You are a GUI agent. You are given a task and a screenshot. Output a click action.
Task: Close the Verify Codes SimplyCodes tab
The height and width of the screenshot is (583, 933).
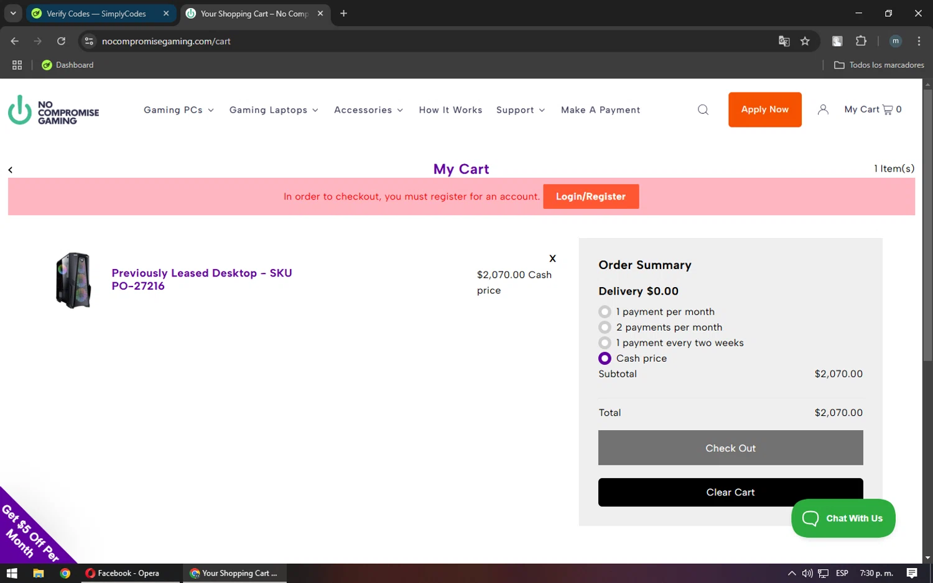[166, 13]
